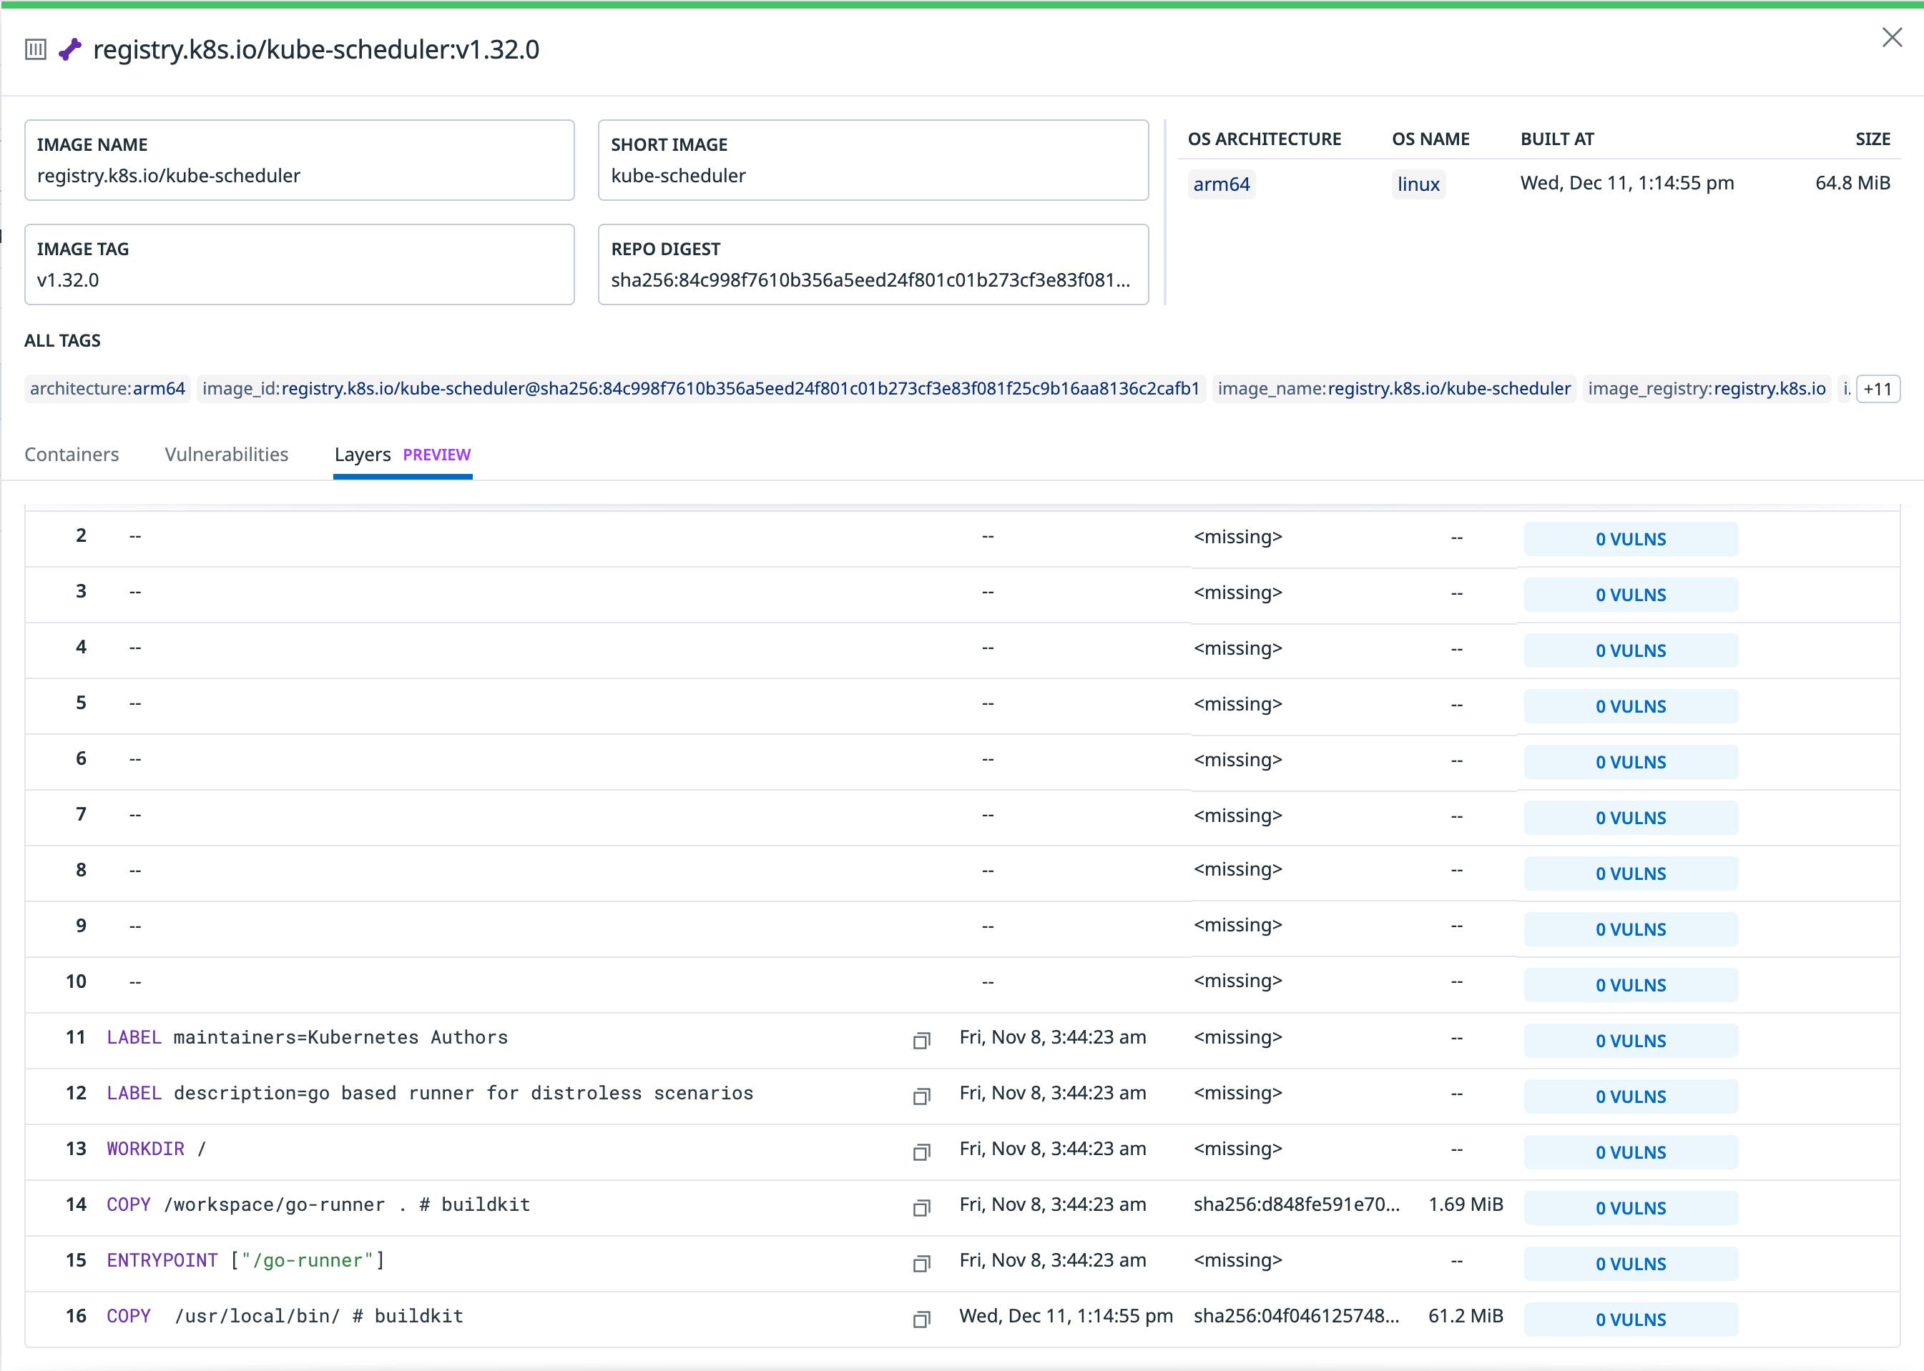
Task: Close the kube-scheduler image details panel
Action: tap(1893, 37)
